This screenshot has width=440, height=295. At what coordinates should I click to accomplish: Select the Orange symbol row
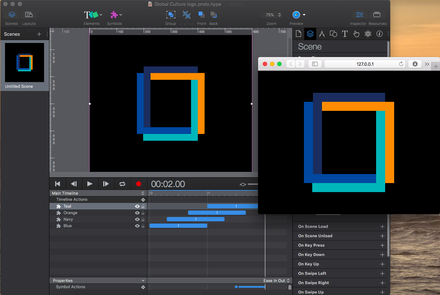point(98,213)
